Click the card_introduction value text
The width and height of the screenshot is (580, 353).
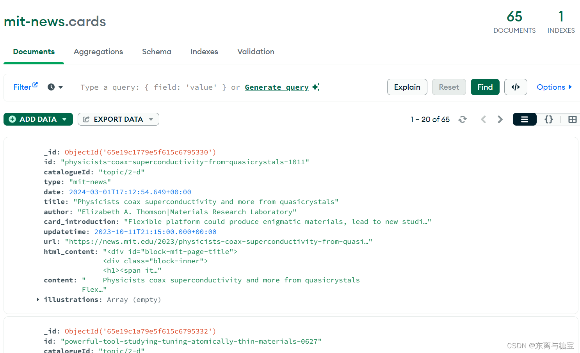coord(278,222)
